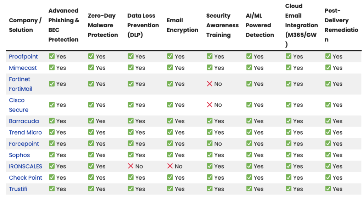The height and width of the screenshot is (197, 363).
Task: Open the Barracuda company link
Action: (x=24, y=121)
